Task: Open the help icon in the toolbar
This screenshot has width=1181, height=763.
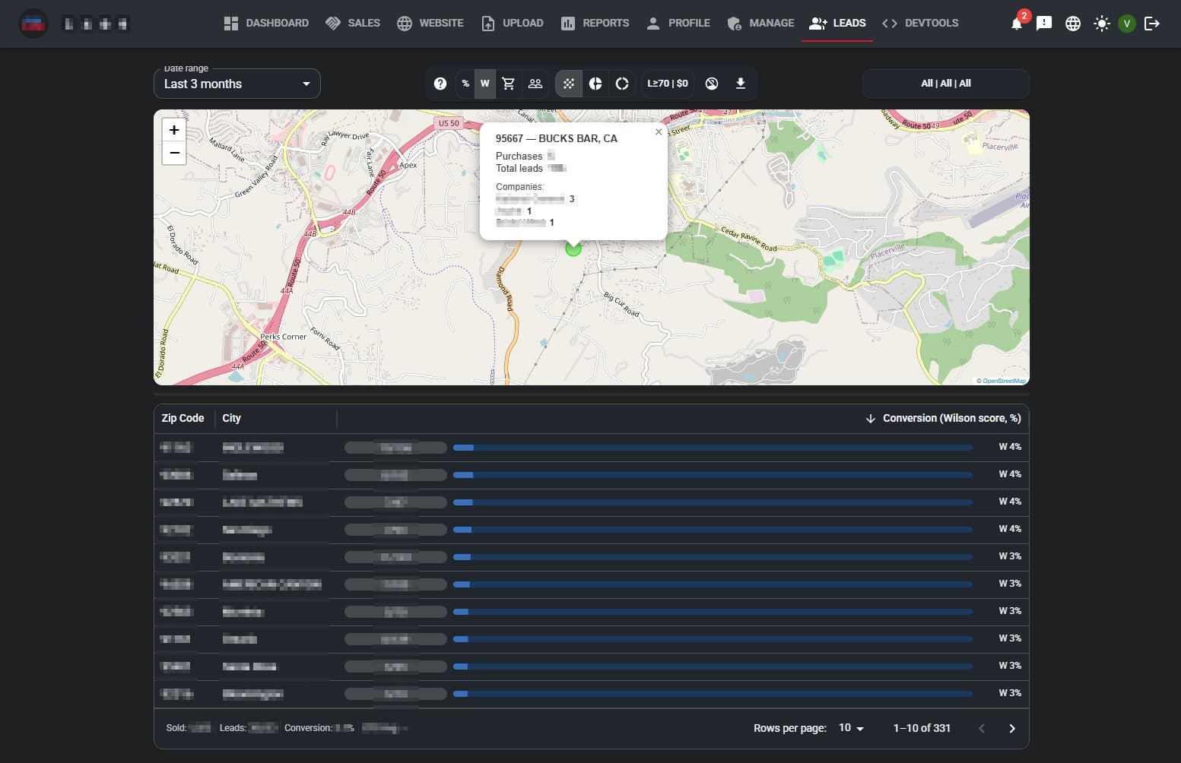Action: click(x=440, y=84)
